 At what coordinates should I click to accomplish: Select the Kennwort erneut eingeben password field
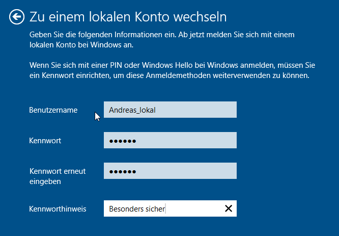(170, 171)
